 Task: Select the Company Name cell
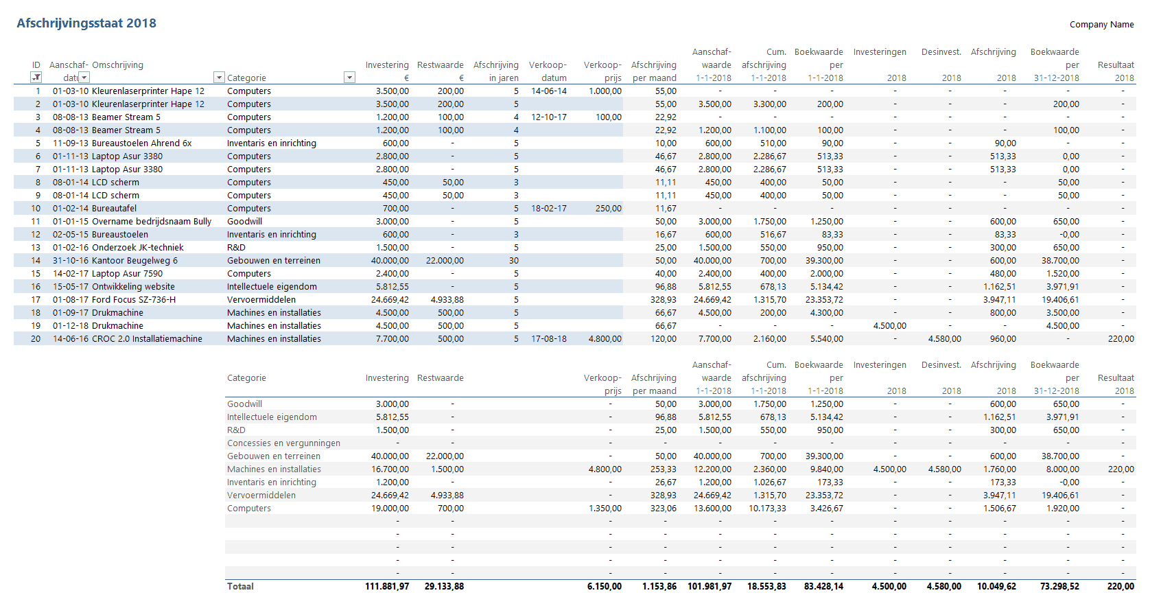click(1101, 25)
